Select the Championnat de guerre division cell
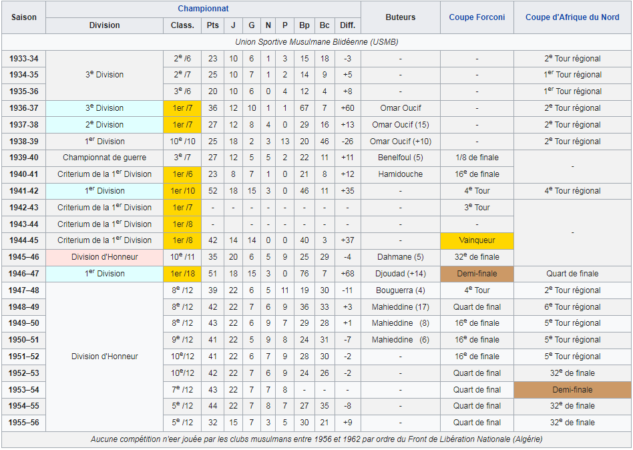The height and width of the screenshot is (450, 633). point(105,158)
